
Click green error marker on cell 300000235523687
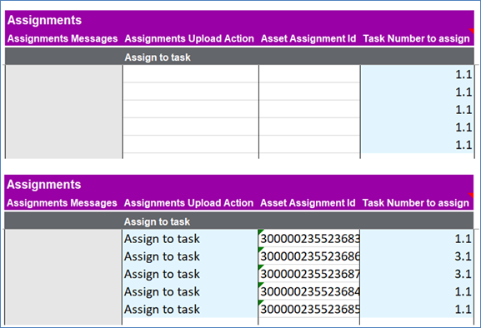262,267
